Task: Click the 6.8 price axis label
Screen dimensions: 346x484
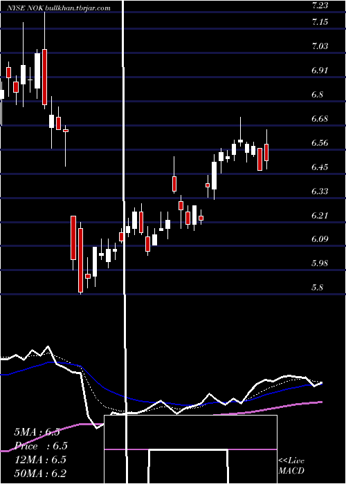Action: [x=317, y=94]
